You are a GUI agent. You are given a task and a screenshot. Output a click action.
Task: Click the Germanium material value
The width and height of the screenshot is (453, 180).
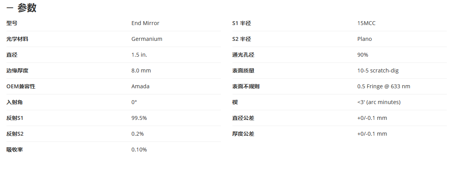point(147,39)
